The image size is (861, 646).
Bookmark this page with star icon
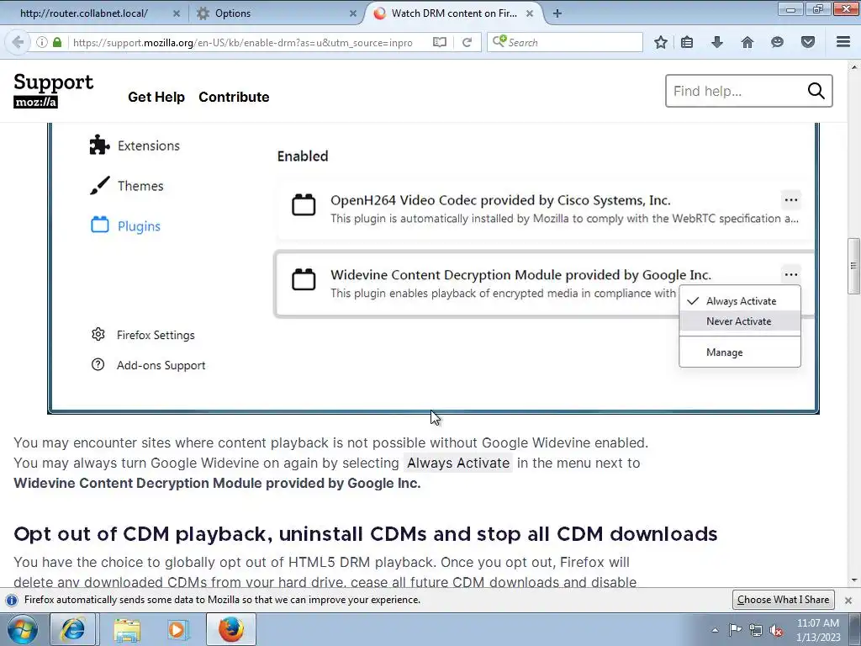[x=661, y=42]
